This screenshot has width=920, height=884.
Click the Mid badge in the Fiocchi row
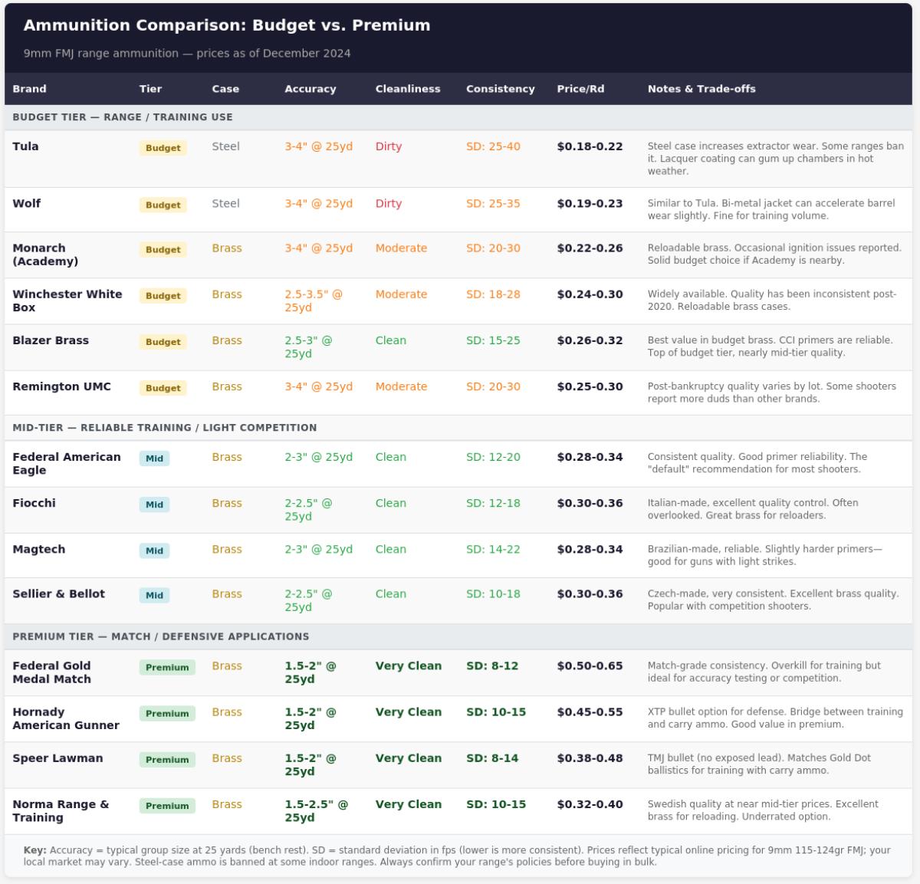pos(154,504)
